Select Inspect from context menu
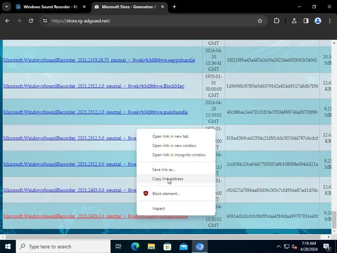 (159, 209)
